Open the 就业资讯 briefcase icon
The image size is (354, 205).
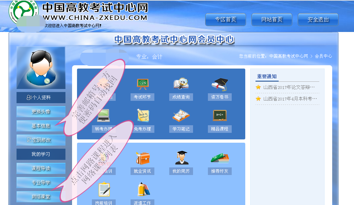coord(142,159)
